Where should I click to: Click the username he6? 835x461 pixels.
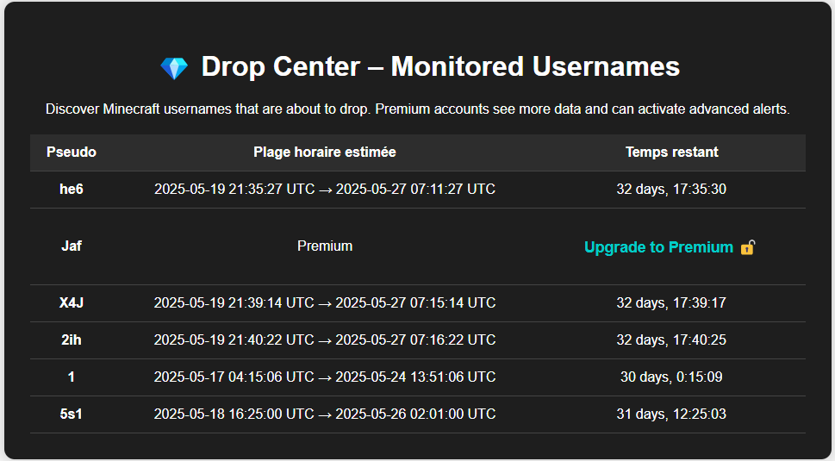[72, 189]
